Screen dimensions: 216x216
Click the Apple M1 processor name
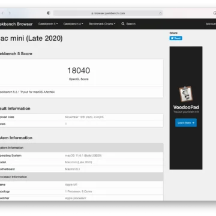pos(71,185)
